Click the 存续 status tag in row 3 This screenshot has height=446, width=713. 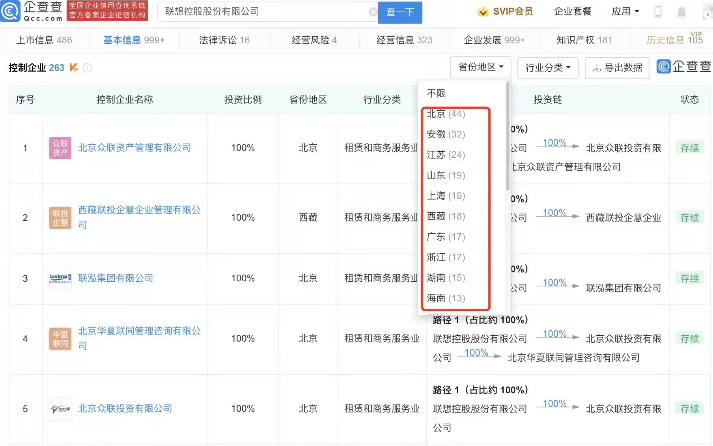(689, 278)
